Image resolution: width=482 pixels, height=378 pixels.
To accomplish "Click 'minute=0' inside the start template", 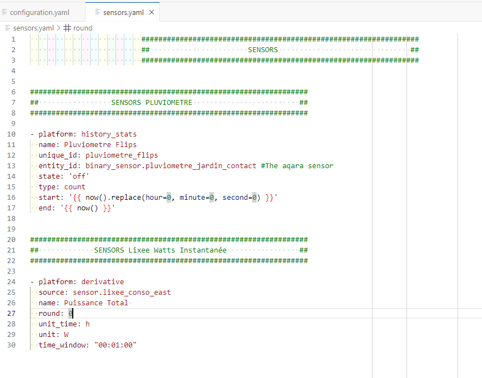I will 197,197.
